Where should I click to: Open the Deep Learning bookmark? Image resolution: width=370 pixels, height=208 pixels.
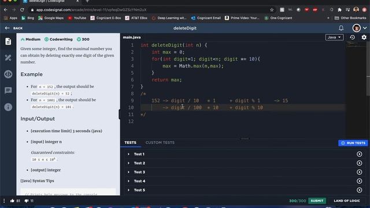point(169,18)
